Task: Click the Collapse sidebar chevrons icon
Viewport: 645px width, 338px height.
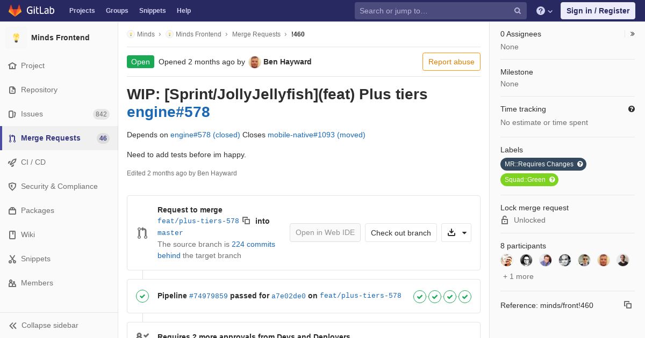Action: [13, 325]
